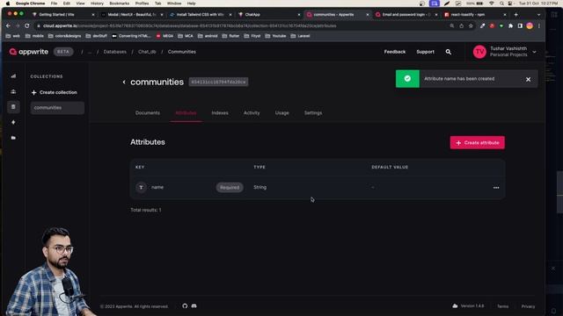Bookmark this page with the star icon

tap(471, 25)
